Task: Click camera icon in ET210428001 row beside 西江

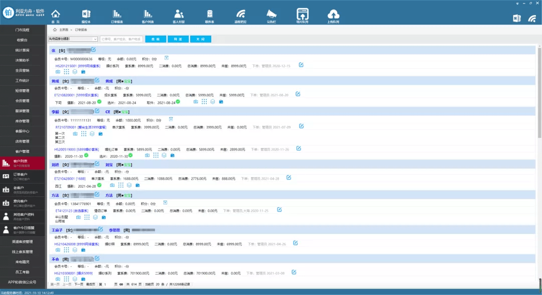Action: (112, 185)
